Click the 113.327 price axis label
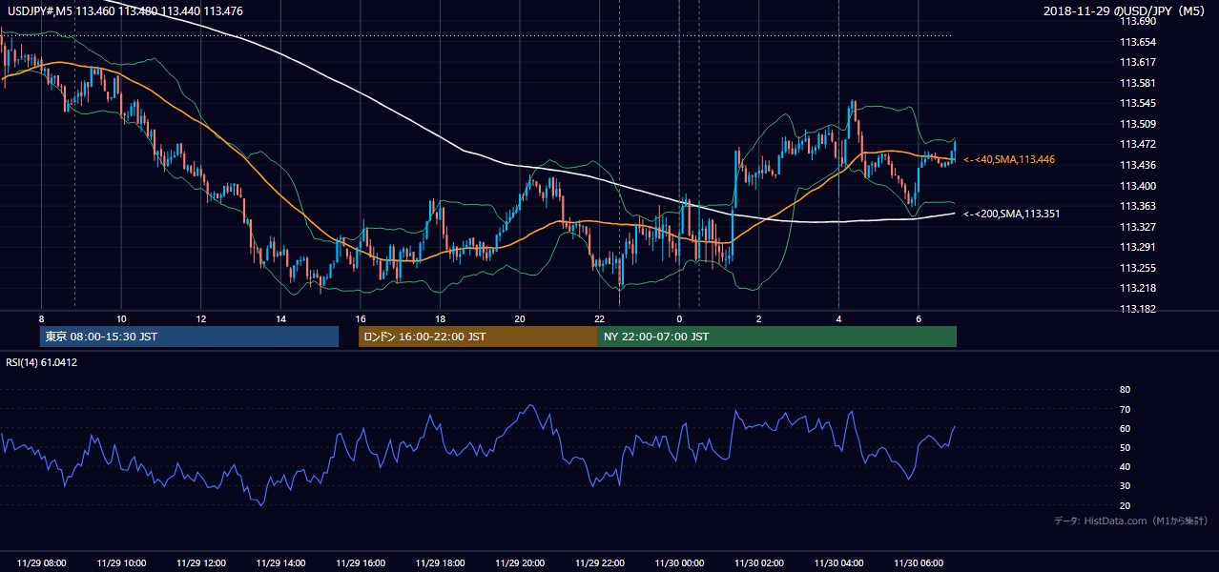Viewport: 1219px width, 572px height. (1137, 227)
